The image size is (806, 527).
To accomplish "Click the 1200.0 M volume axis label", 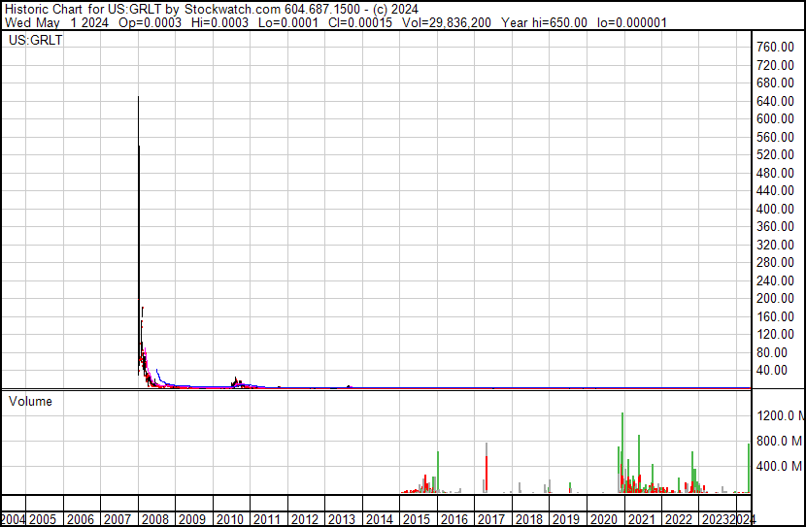I will 781,415.
